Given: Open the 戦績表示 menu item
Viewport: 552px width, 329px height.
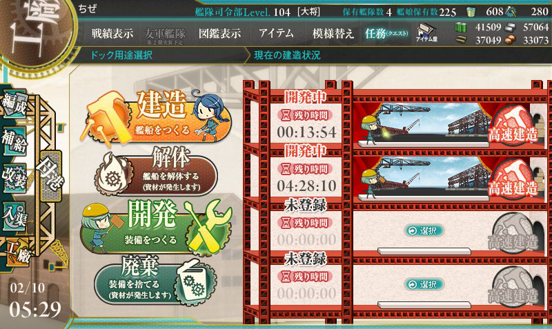Looking at the screenshot, I should 112,34.
